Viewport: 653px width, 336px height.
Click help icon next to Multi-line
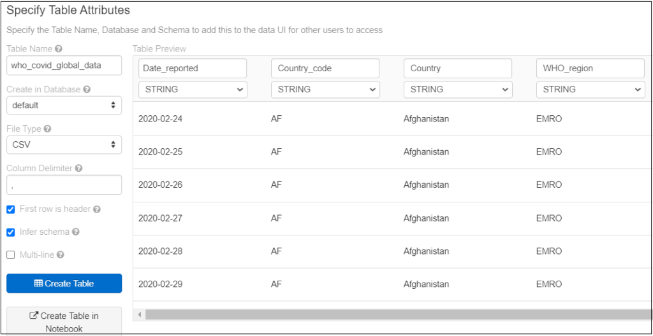pyautogui.click(x=61, y=255)
